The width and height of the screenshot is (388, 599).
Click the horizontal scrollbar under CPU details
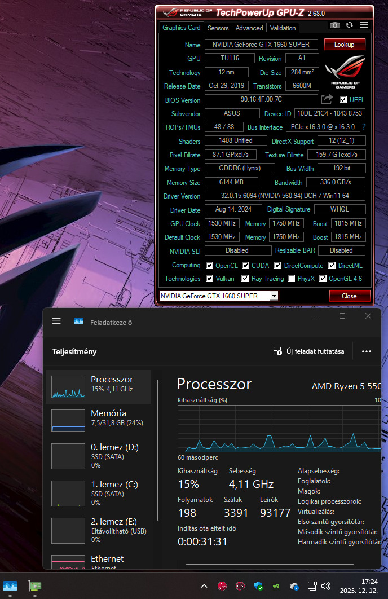click(x=270, y=564)
